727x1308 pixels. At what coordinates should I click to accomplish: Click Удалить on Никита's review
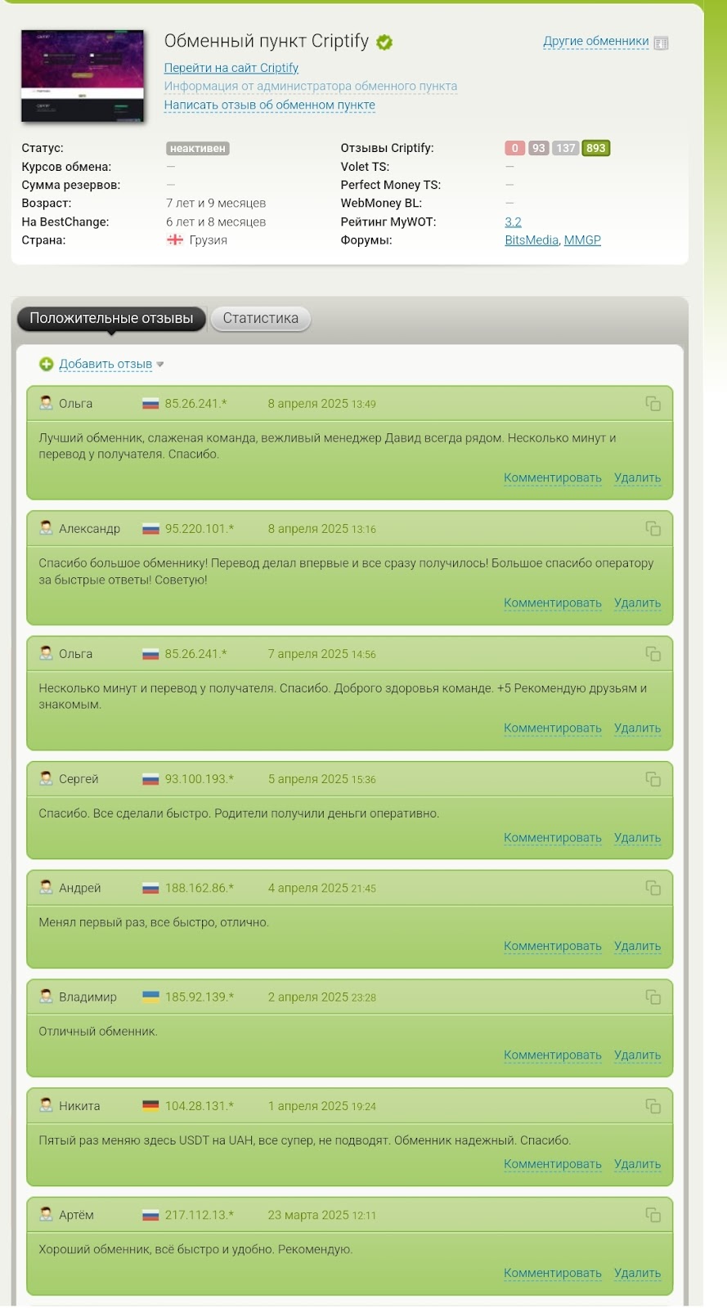pos(638,1164)
